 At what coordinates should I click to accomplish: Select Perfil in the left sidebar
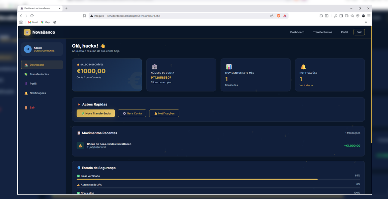point(42,84)
